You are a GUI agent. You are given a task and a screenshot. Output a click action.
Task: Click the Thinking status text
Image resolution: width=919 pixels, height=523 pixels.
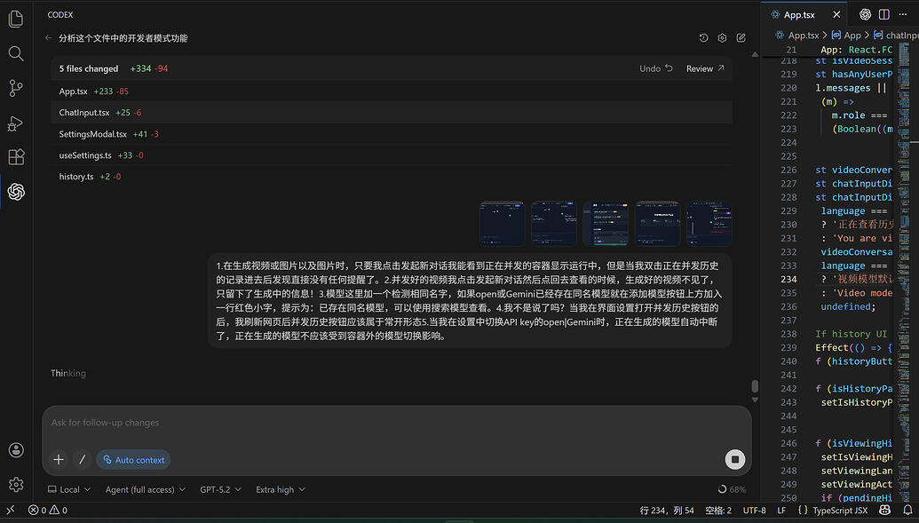click(68, 373)
